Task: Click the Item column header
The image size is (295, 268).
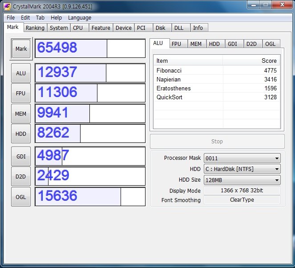Action: (188, 61)
